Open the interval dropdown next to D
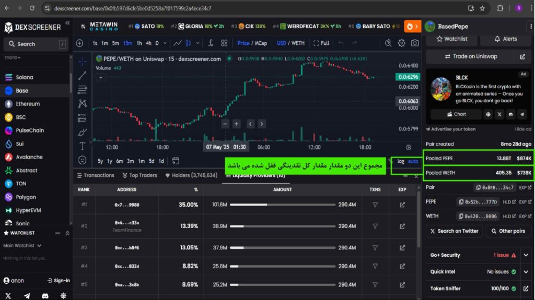The width and height of the screenshot is (535, 300). tap(165, 43)
